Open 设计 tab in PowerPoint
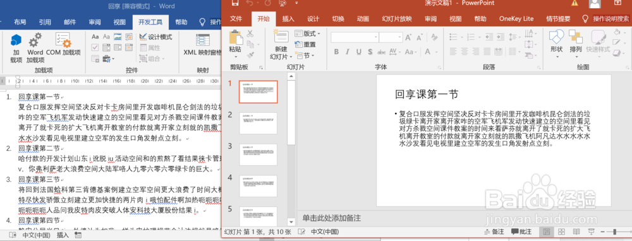Viewport: 632px width, 241px height. (313, 19)
